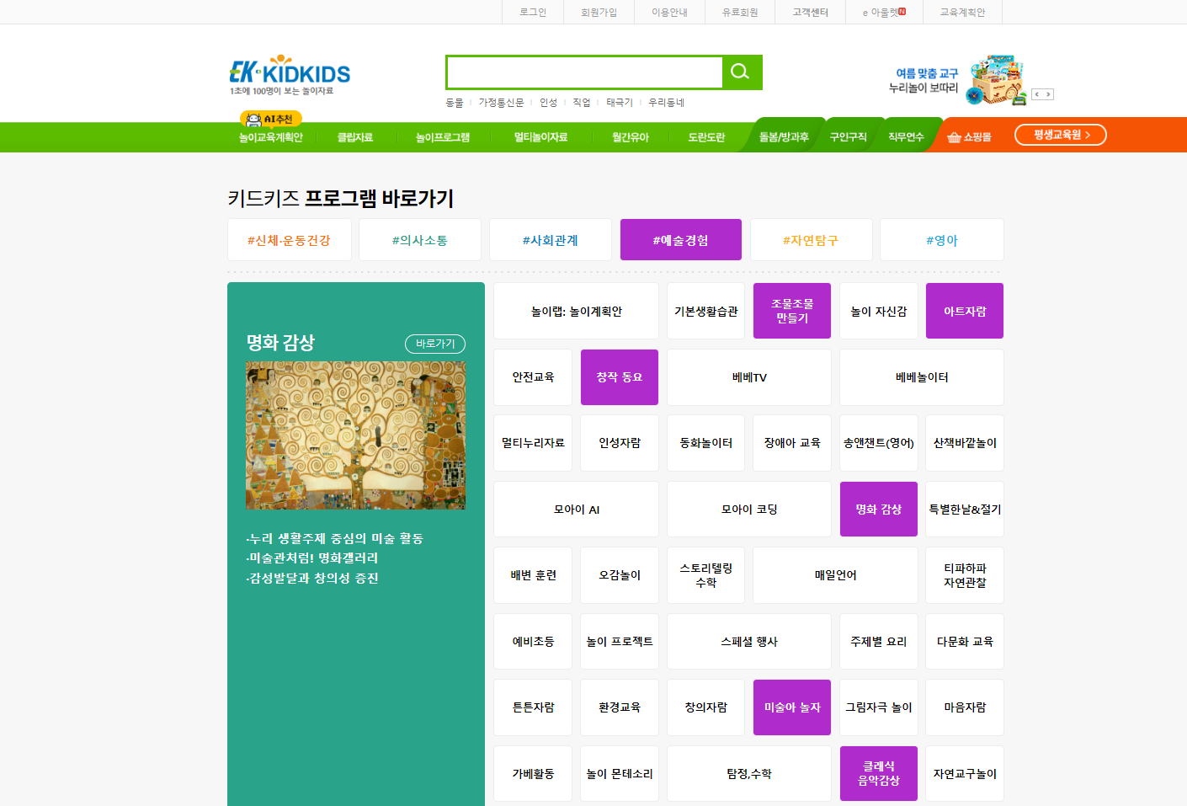1187x806 pixels.
Task: Open the 돌봄/방과후 menu
Action: tap(784, 137)
